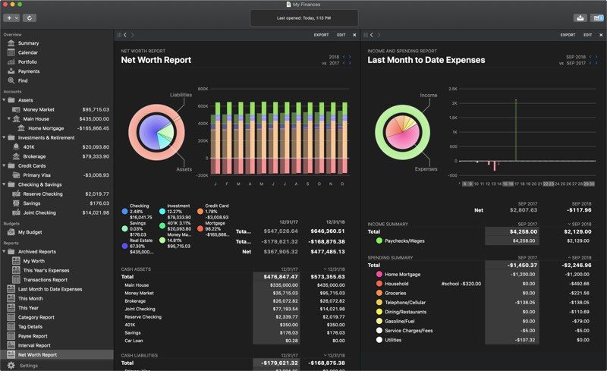Collapse the Assets account group
Image resolution: width=607 pixels, height=371 pixels.
pos(5,100)
